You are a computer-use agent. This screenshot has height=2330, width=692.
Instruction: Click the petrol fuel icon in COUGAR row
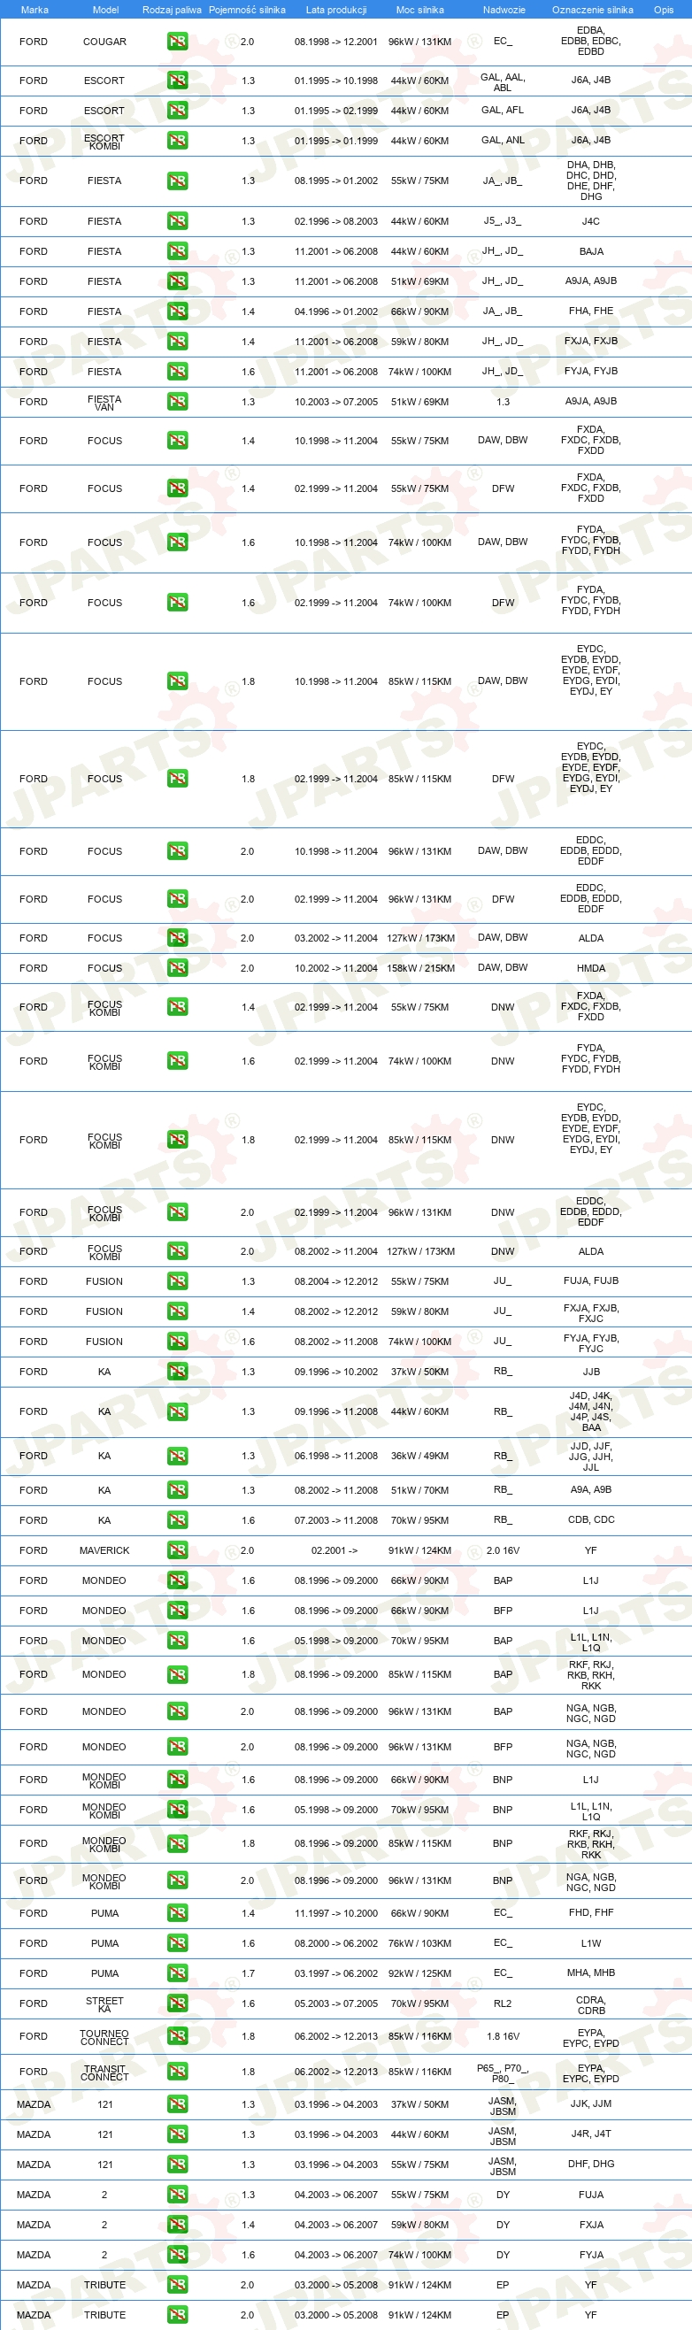tap(177, 42)
